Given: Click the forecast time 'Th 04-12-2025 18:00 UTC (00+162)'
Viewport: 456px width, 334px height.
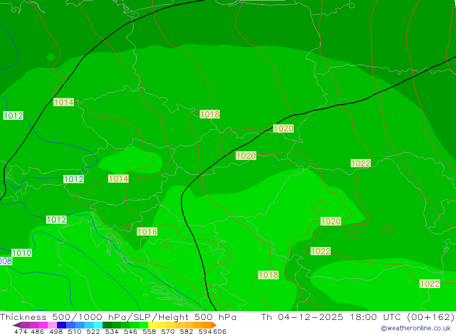Looking at the screenshot, I should pyautogui.click(x=358, y=317).
